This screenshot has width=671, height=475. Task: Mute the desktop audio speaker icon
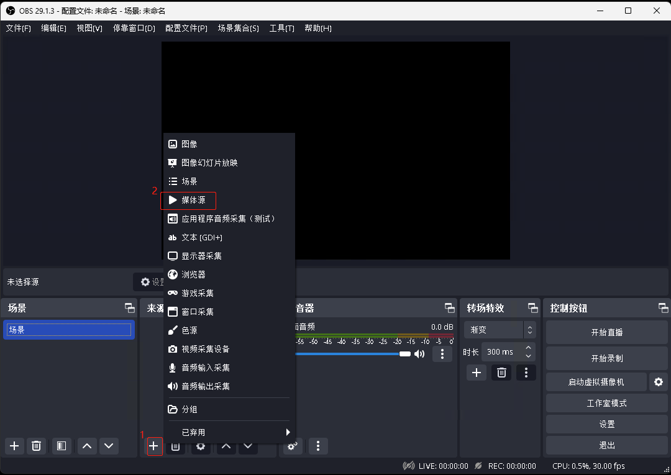[420, 354]
